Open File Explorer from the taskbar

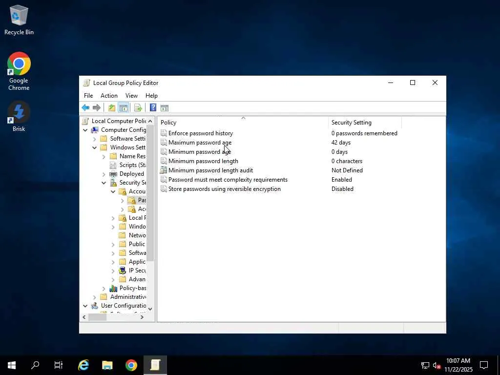pos(107,365)
